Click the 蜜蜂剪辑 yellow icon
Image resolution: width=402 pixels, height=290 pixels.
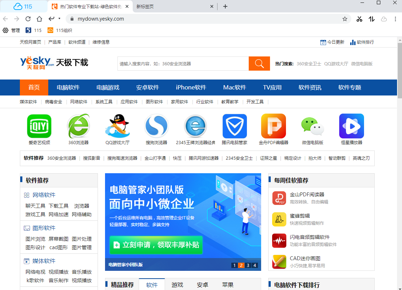279,219
